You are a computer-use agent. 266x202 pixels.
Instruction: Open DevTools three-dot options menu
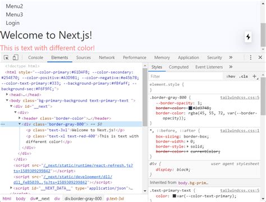pyautogui.click(x=251, y=57)
